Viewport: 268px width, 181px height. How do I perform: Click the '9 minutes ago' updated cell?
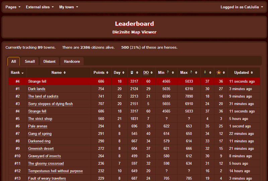tap(244, 96)
